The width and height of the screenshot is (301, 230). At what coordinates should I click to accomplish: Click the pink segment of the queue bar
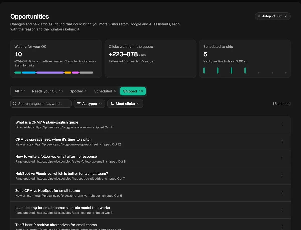coord(76,73)
